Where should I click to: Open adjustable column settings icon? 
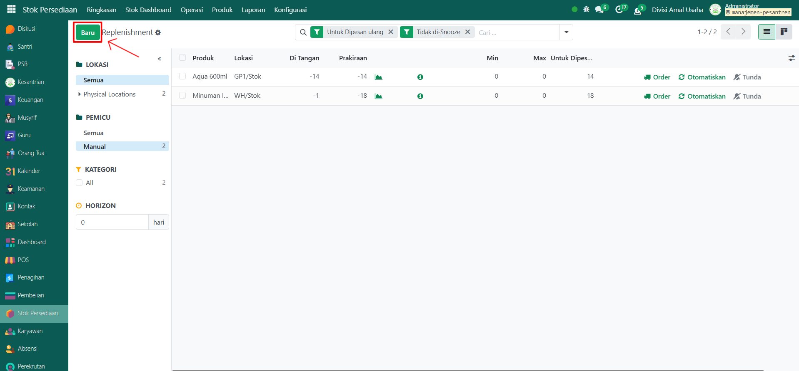tap(792, 58)
